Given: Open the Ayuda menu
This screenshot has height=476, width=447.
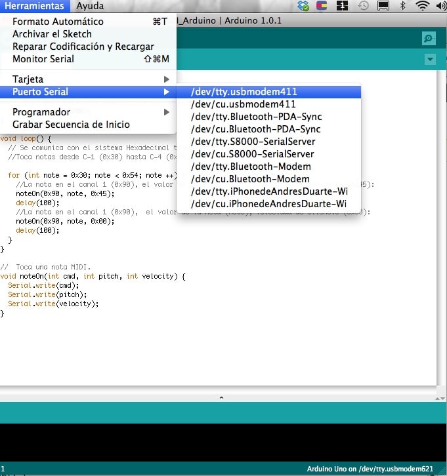Looking at the screenshot, I should pos(90,6).
